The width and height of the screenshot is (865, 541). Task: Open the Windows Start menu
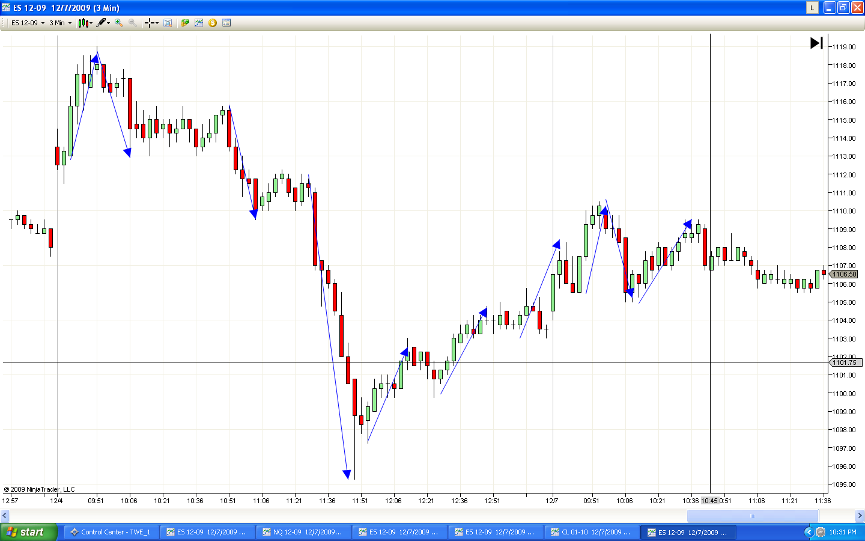[28, 532]
